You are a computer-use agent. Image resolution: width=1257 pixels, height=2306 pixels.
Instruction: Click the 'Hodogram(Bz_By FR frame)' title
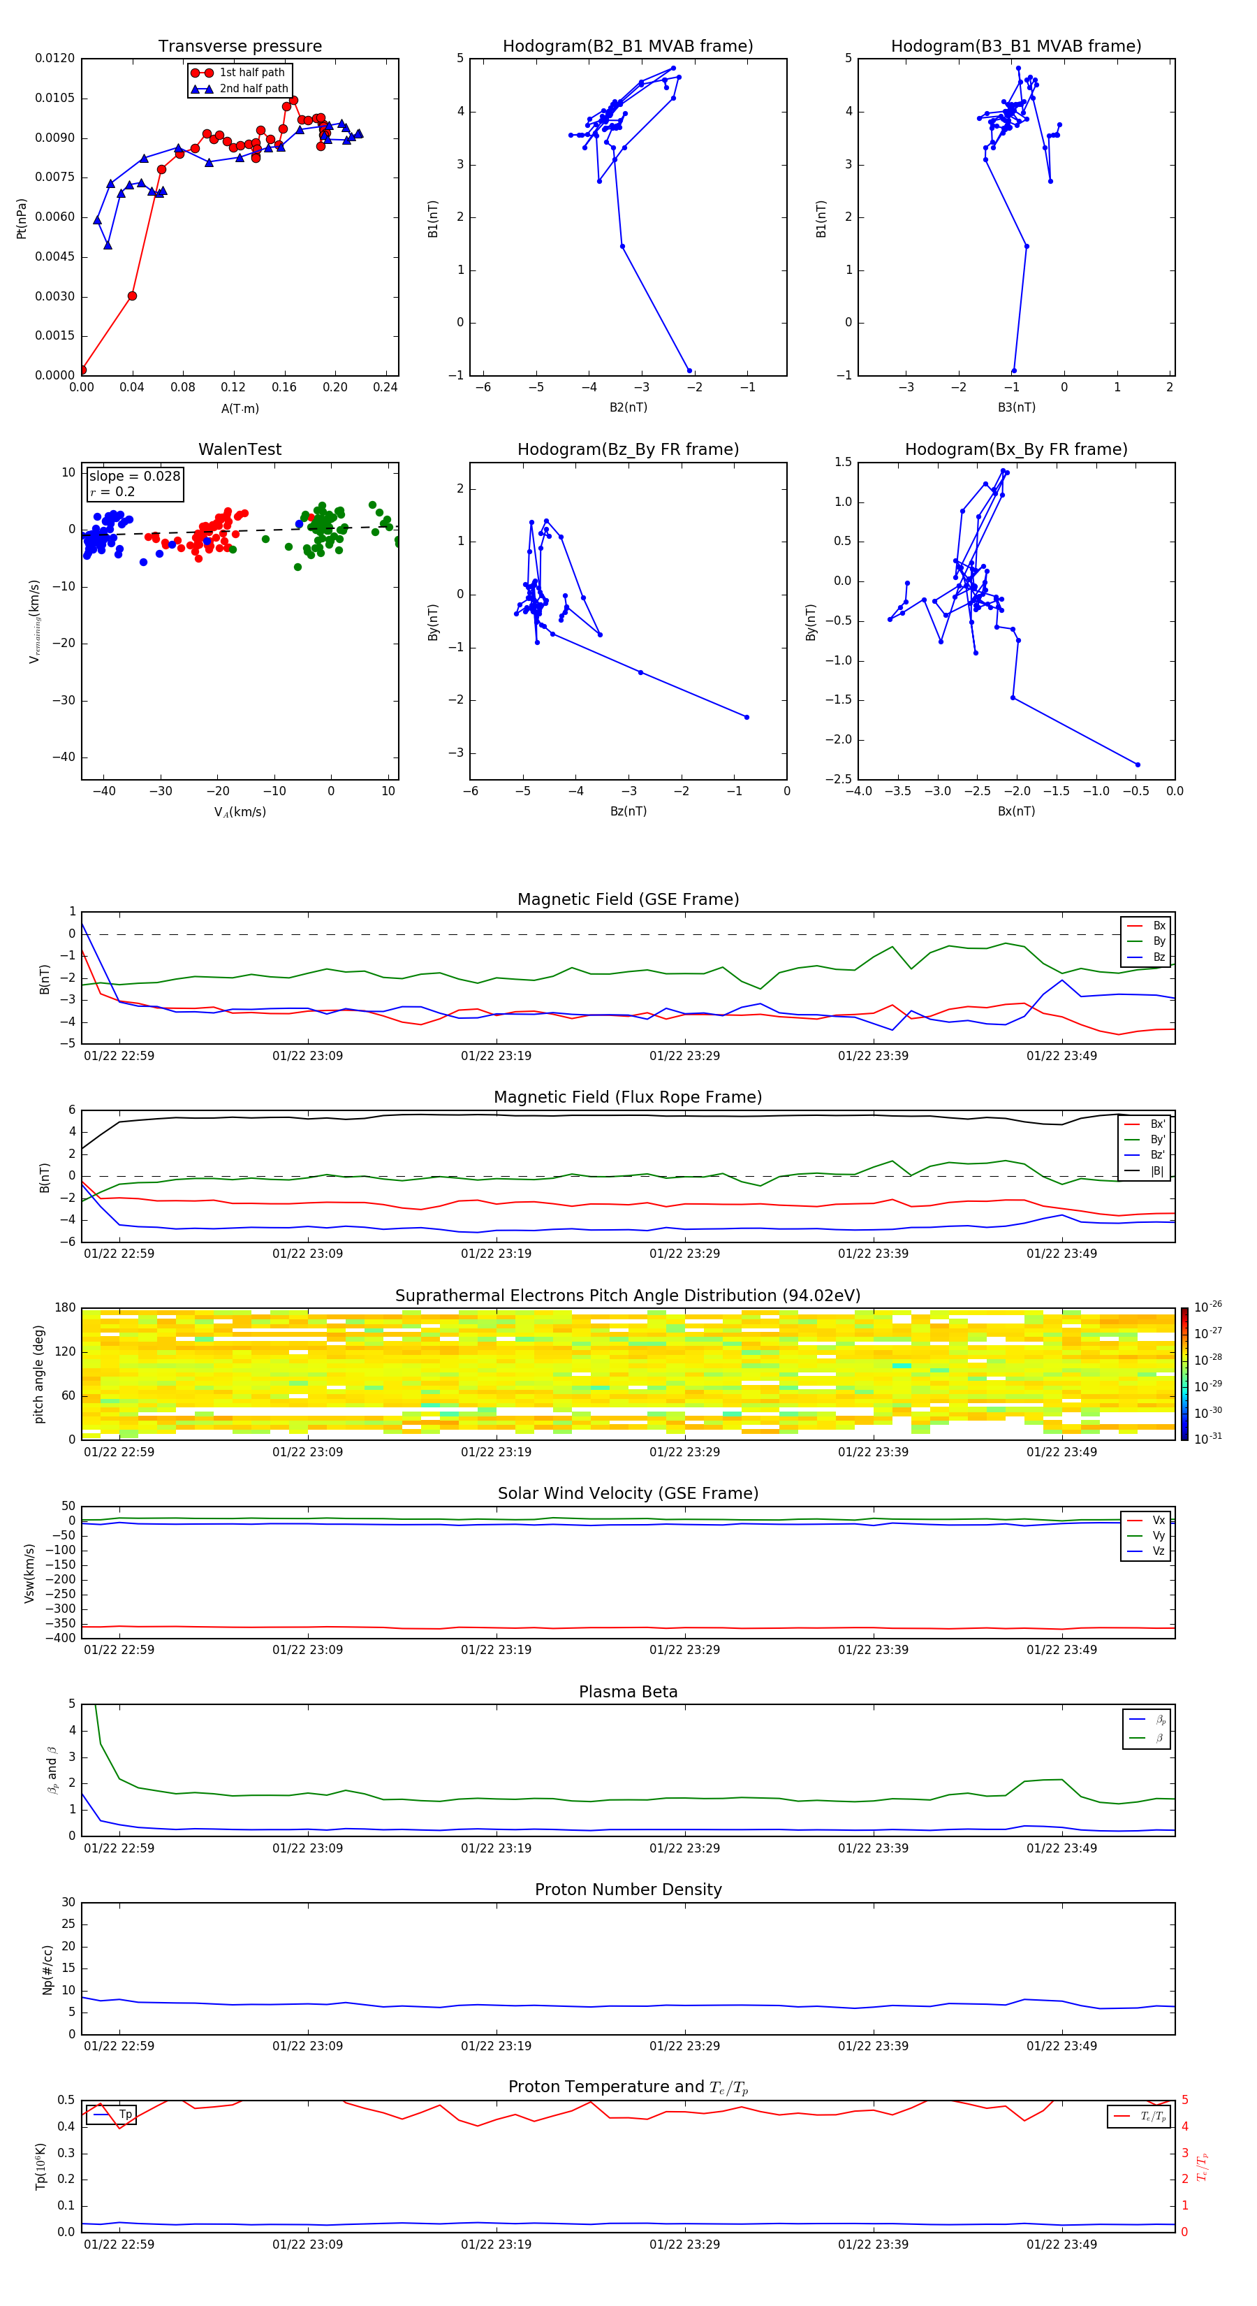628,449
